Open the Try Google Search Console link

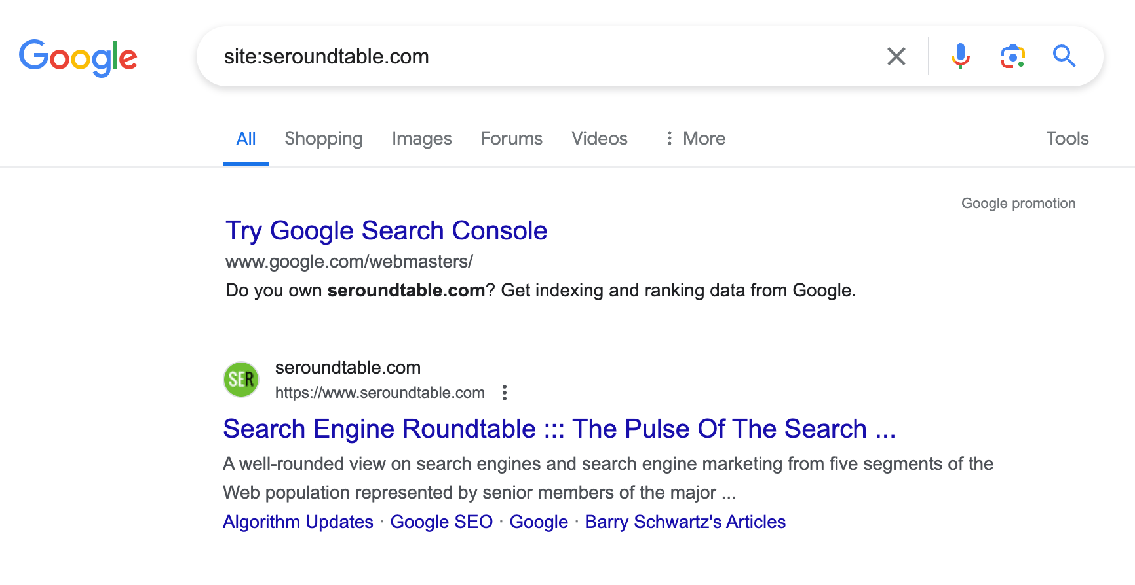(x=386, y=230)
